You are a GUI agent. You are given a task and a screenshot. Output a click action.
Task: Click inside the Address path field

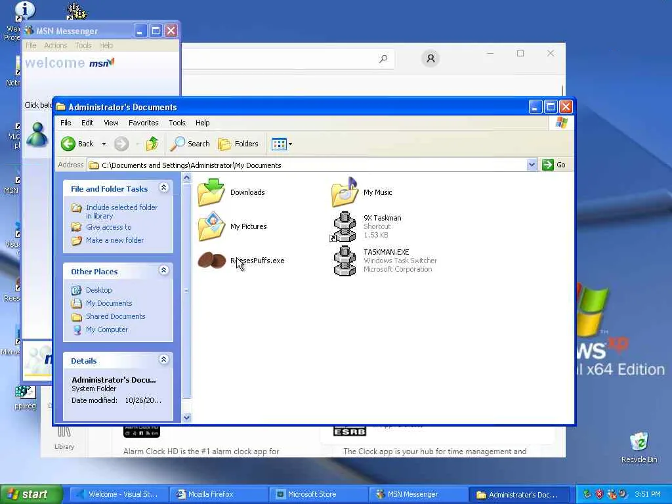(307, 165)
